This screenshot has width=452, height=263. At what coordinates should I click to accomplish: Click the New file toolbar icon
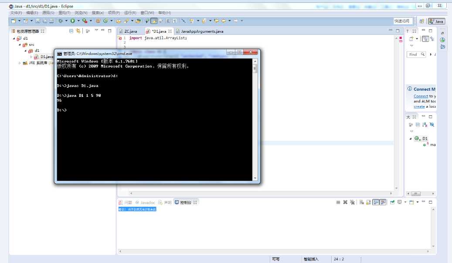tap(14, 21)
